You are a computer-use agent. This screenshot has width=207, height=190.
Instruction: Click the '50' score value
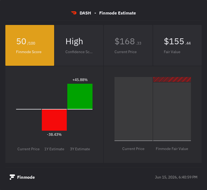(21, 41)
